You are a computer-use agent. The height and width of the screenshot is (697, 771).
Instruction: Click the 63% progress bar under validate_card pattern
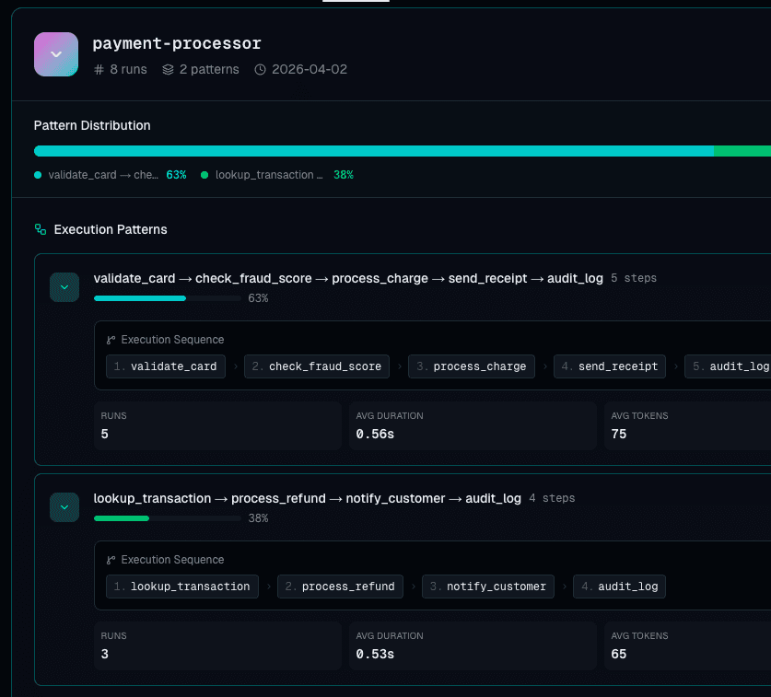pos(167,298)
